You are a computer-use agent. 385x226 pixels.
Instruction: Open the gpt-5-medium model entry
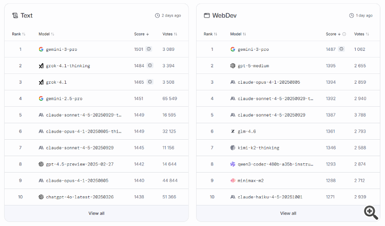click(x=253, y=66)
